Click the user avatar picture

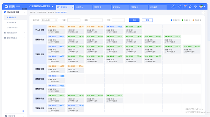click(201, 6)
